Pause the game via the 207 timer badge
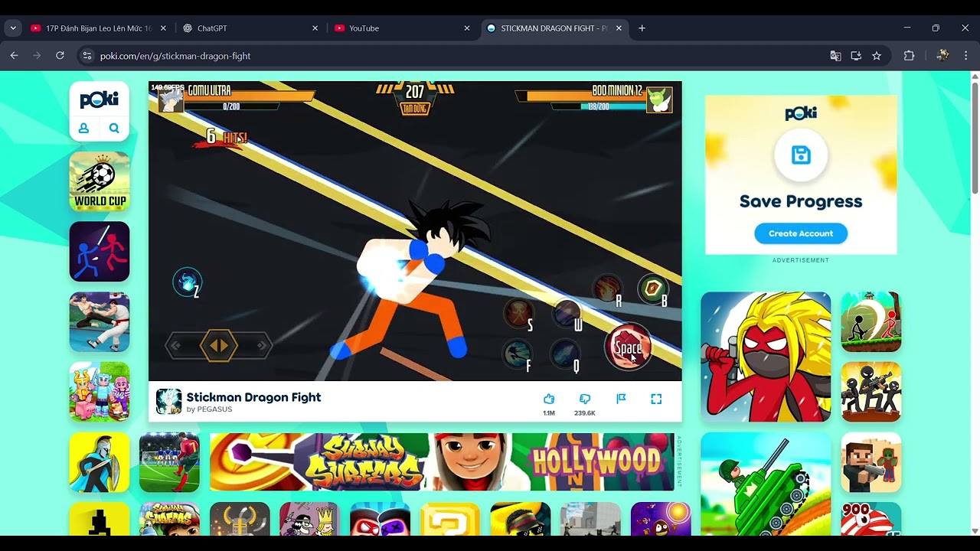Screen dimensions: 980x551 (414, 97)
